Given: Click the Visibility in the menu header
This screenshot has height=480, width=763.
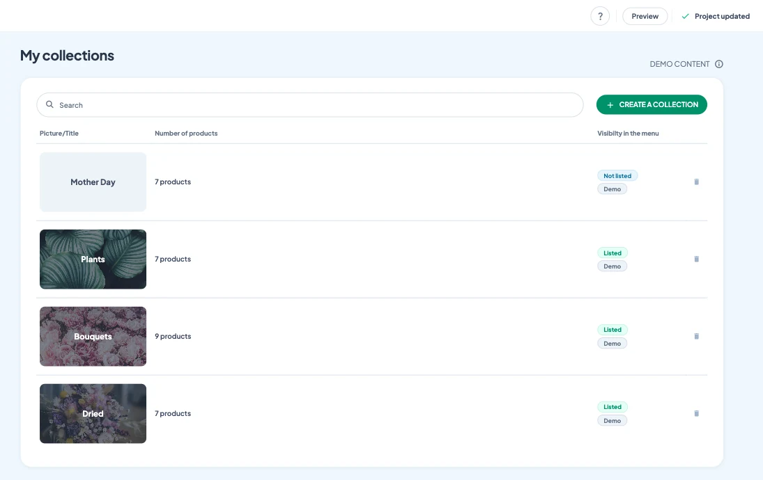Looking at the screenshot, I should 629,133.
